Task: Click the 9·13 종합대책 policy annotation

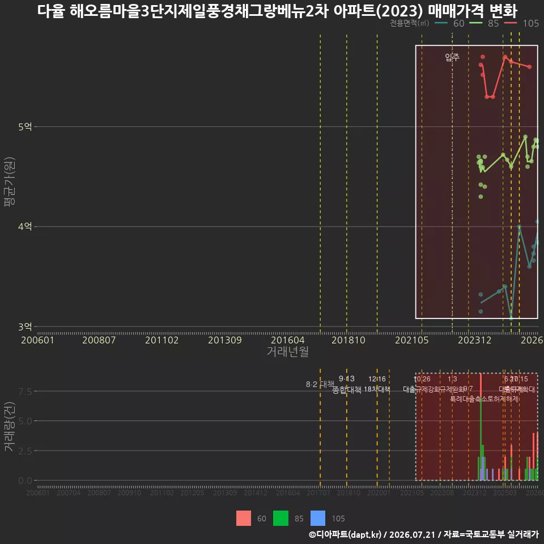Action: tap(347, 384)
